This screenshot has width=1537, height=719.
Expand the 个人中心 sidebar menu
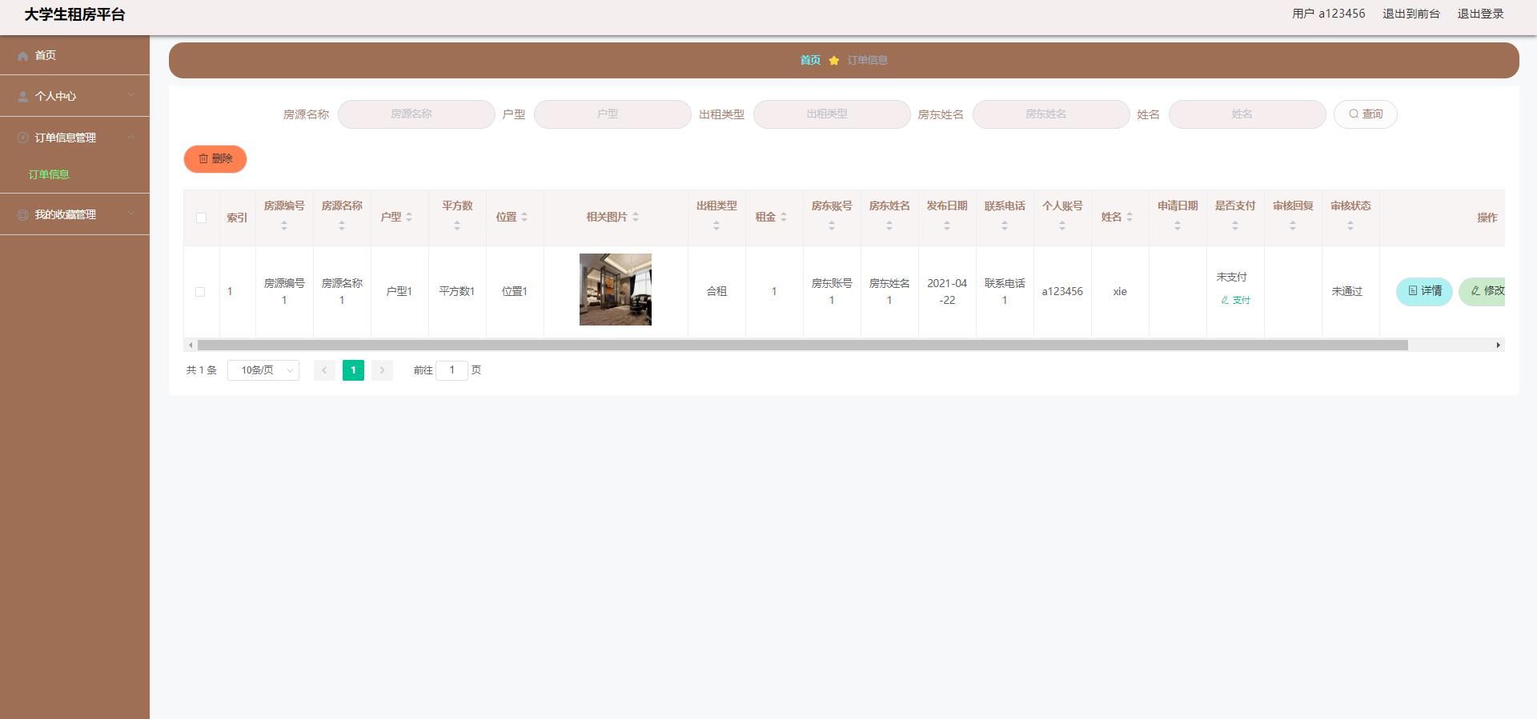74,96
